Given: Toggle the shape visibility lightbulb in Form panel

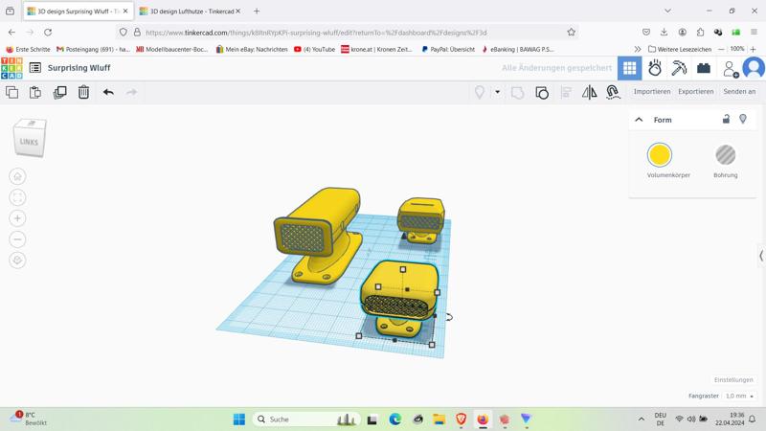Looking at the screenshot, I should 743,120.
